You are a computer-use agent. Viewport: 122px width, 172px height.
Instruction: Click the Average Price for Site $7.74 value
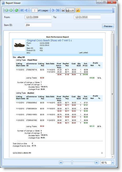(34, 146)
